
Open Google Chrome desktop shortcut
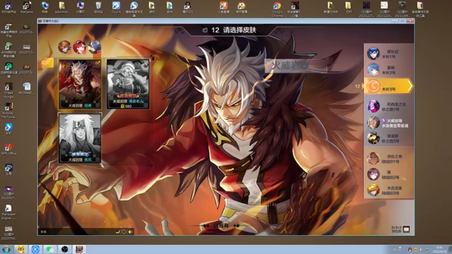(x=277, y=9)
